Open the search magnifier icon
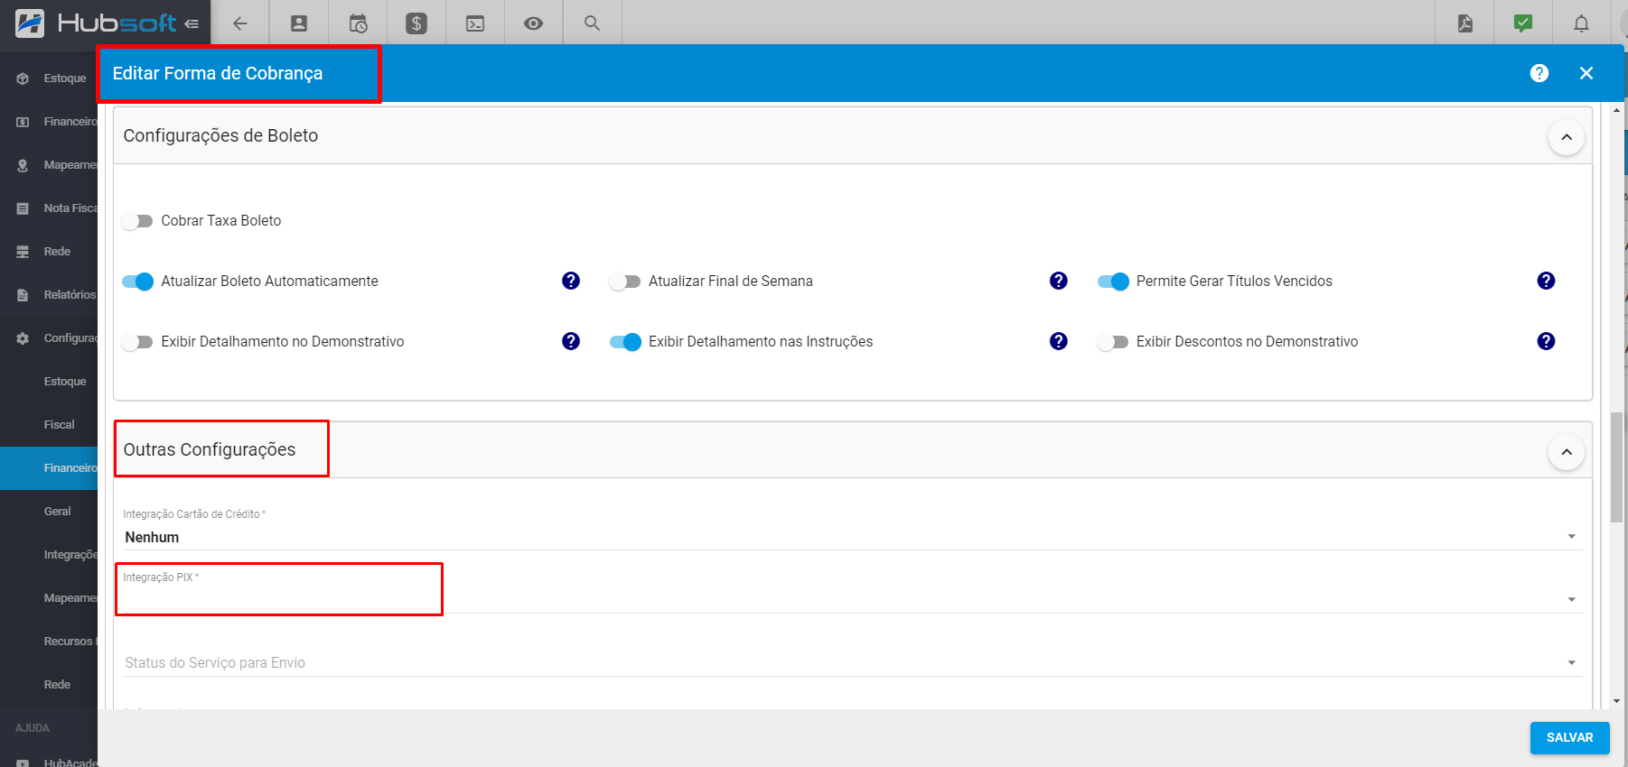The height and width of the screenshot is (767, 1628). pyautogui.click(x=592, y=23)
